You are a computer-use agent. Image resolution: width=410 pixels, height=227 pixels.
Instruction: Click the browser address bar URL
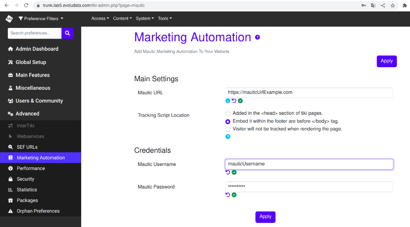[x=93, y=5]
